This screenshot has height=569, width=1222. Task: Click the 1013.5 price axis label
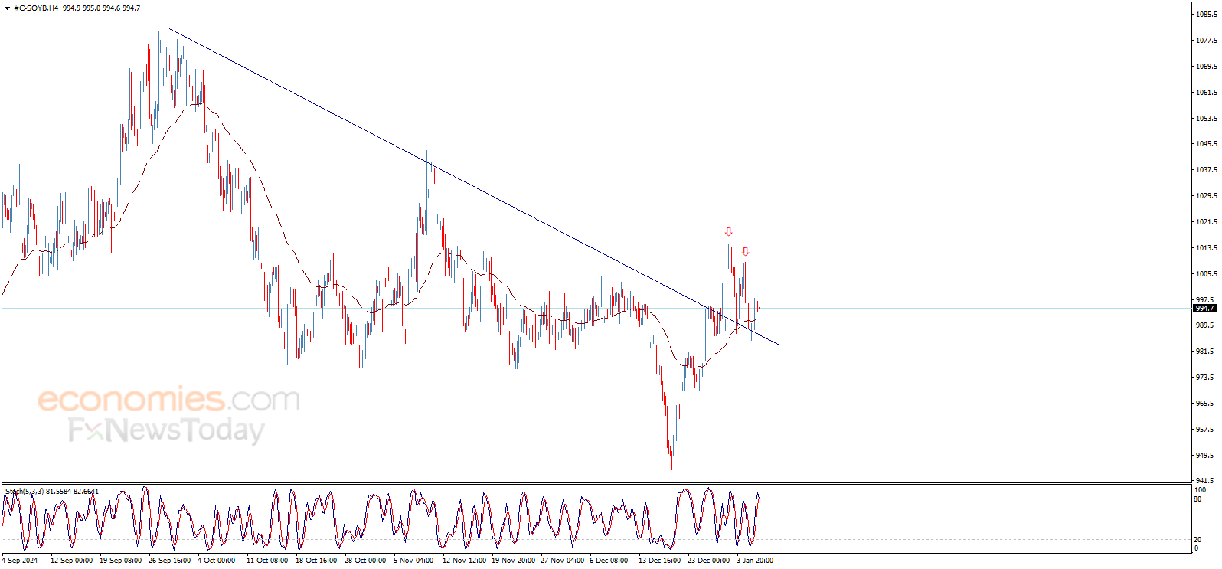1207,248
